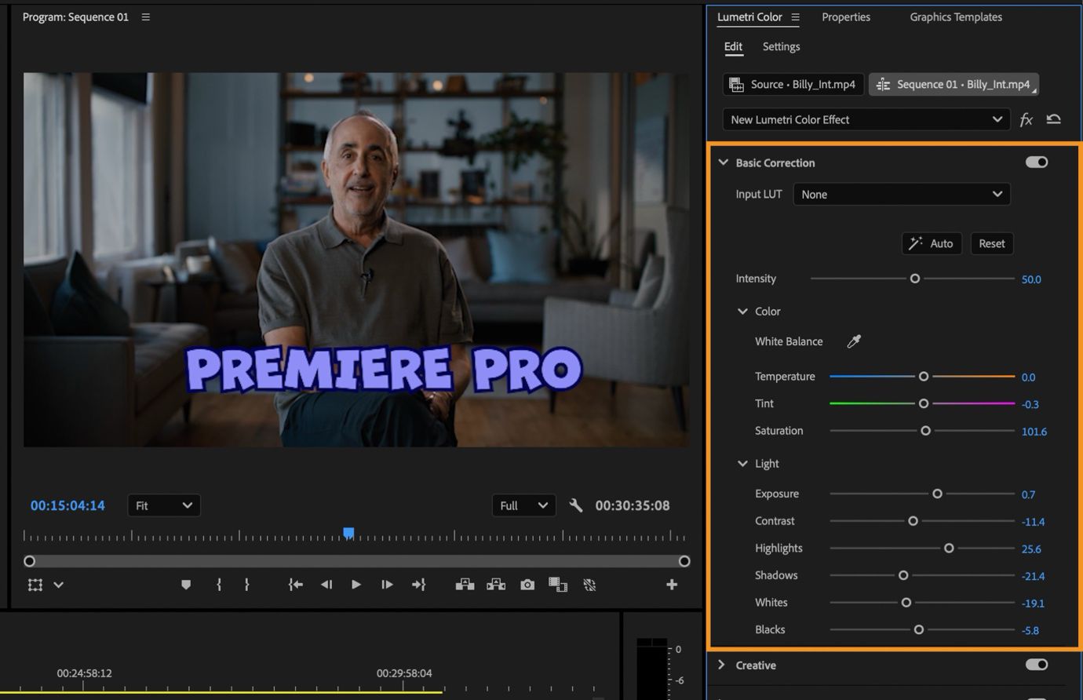The width and height of the screenshot is (1083, 700).
Task: Open the Input LUT dropdown
Action: [902, 195]
